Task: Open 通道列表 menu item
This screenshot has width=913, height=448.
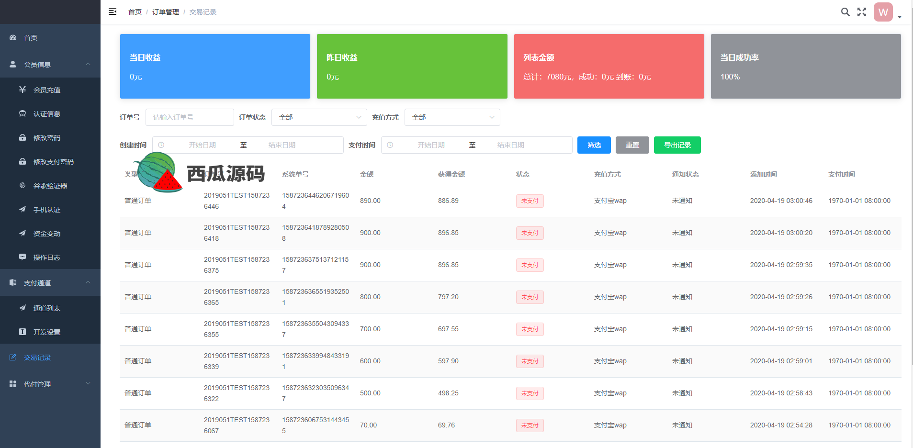Action: coord(50,308)
